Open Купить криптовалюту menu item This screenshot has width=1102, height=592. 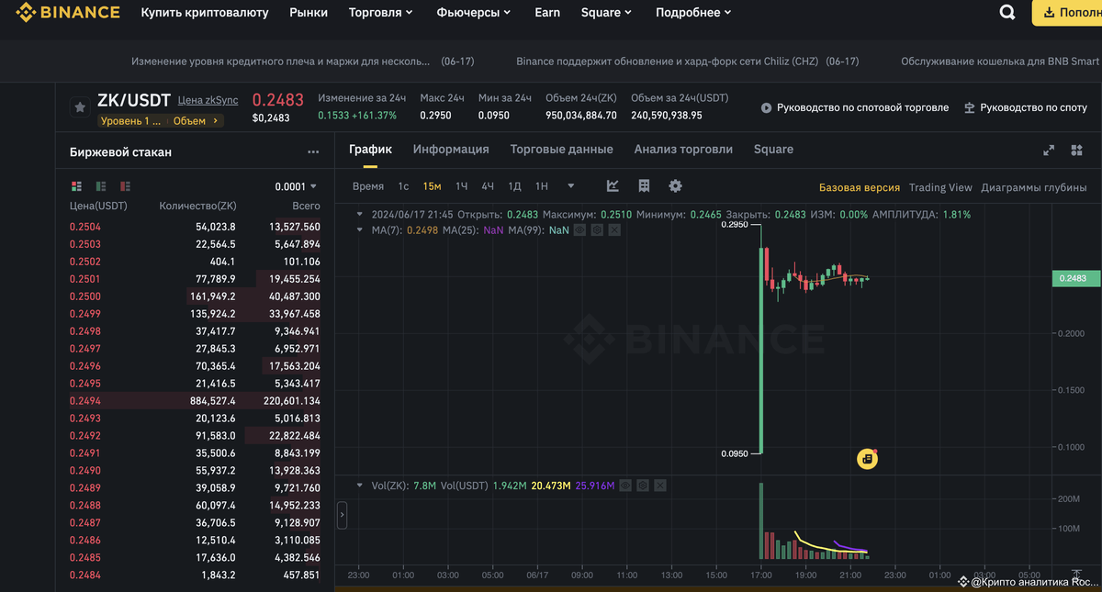coord(205,13)
